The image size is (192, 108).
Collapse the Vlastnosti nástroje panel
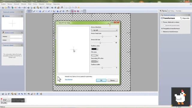pyautogui.click(x=189, y=15)
